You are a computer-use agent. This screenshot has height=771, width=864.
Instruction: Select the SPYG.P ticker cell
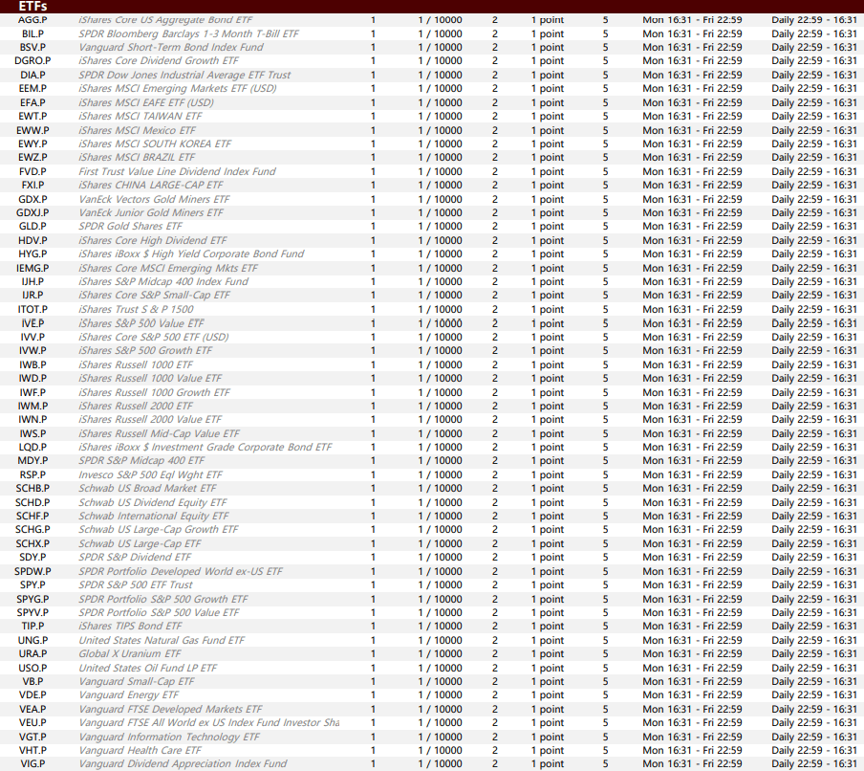click(32, 599)
